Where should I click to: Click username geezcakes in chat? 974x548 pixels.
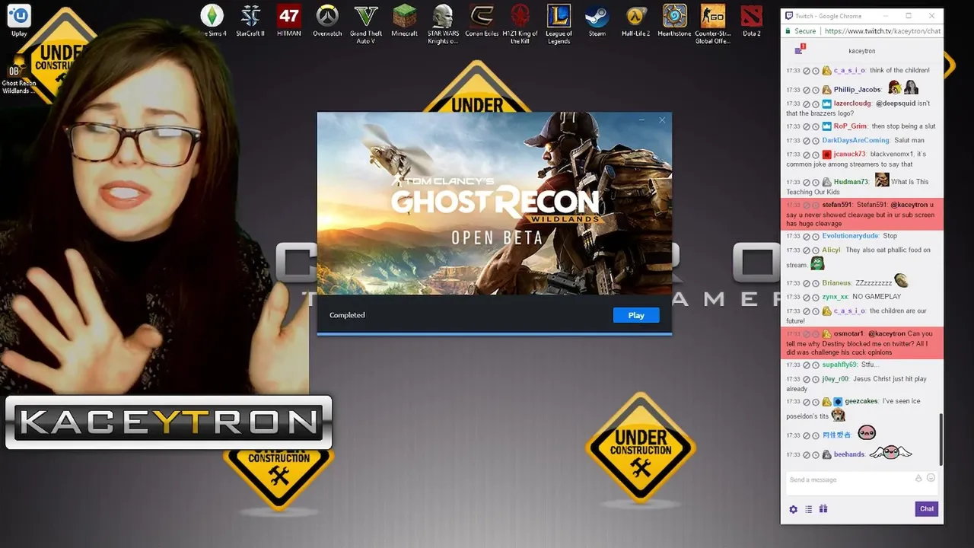click(861, 402)
